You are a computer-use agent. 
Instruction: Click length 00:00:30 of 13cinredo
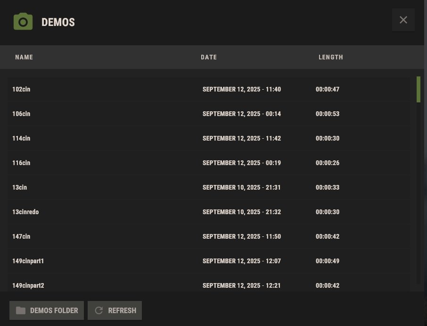click(328, 212)
